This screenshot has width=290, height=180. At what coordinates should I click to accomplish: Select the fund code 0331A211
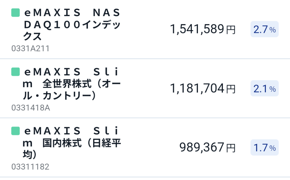[x=30, y=49]
